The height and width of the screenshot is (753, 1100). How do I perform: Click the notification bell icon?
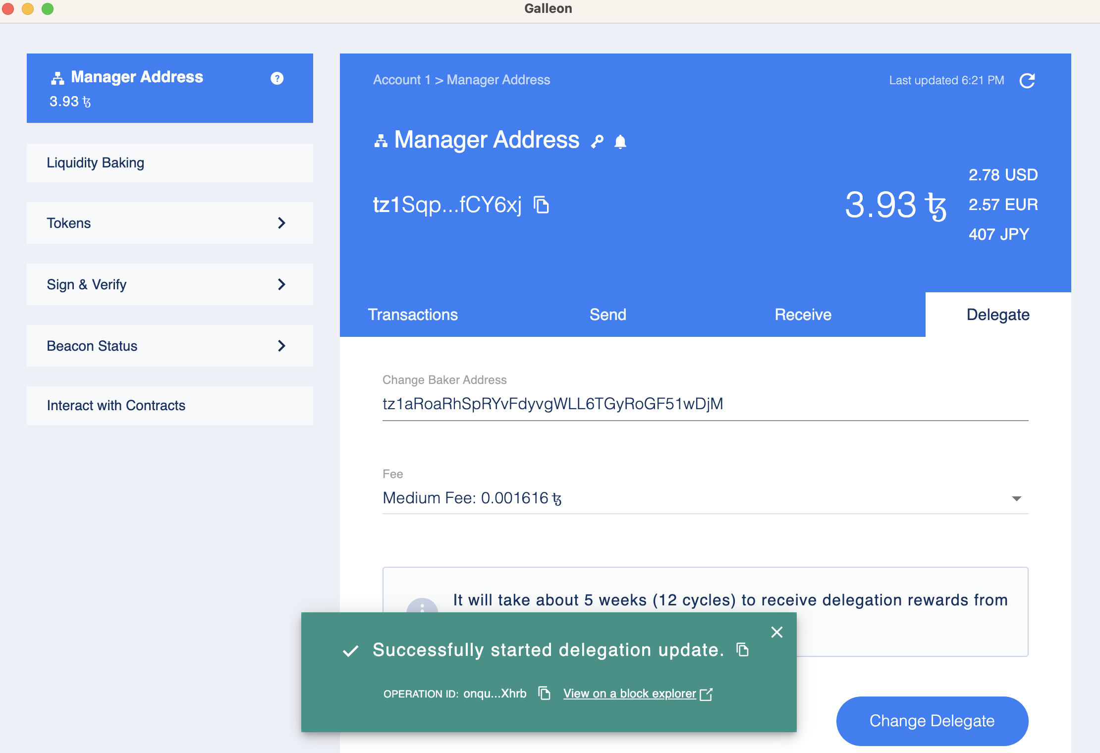620,142
